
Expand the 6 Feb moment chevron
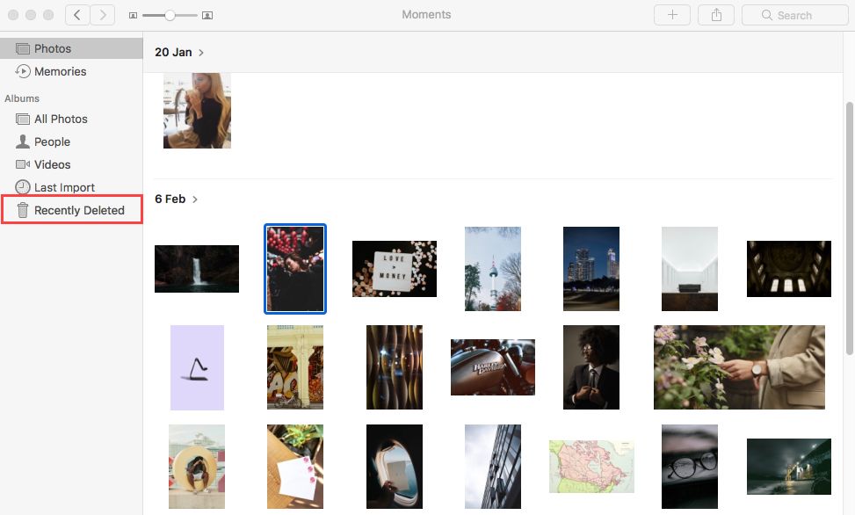coord(195,199)
